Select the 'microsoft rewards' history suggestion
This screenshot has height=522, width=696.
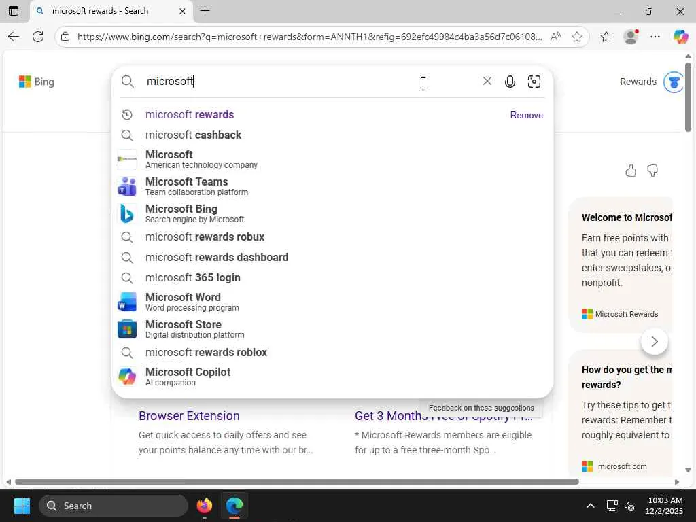pos(332,114)
